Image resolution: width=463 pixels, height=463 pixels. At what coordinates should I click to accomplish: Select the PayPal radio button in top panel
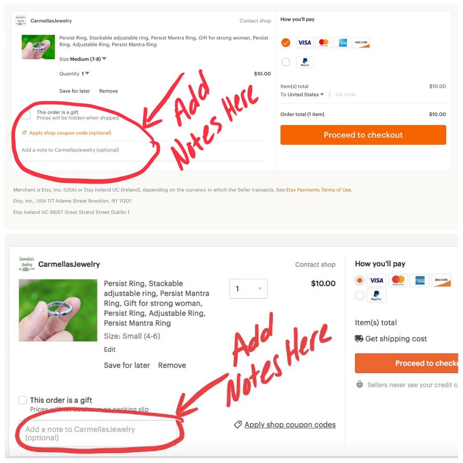[x=285, y=62]
